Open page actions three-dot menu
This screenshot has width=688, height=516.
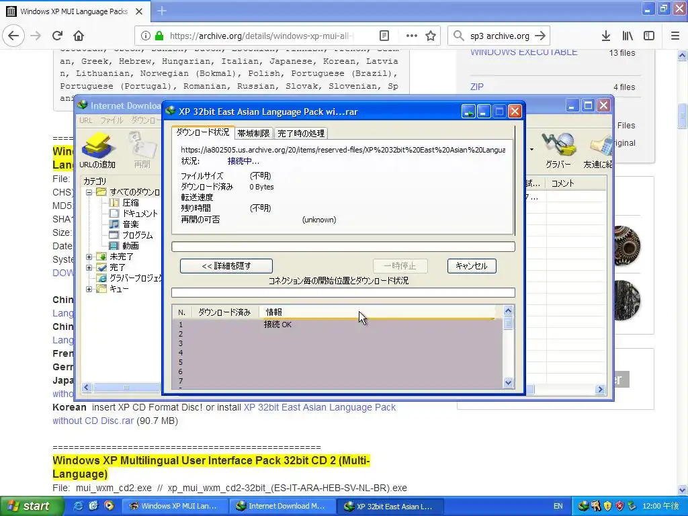(412, 36)
